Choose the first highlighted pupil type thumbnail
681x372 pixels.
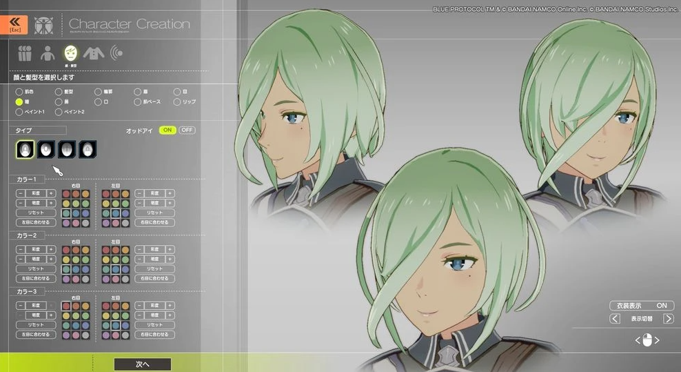[x=25, y=149]
